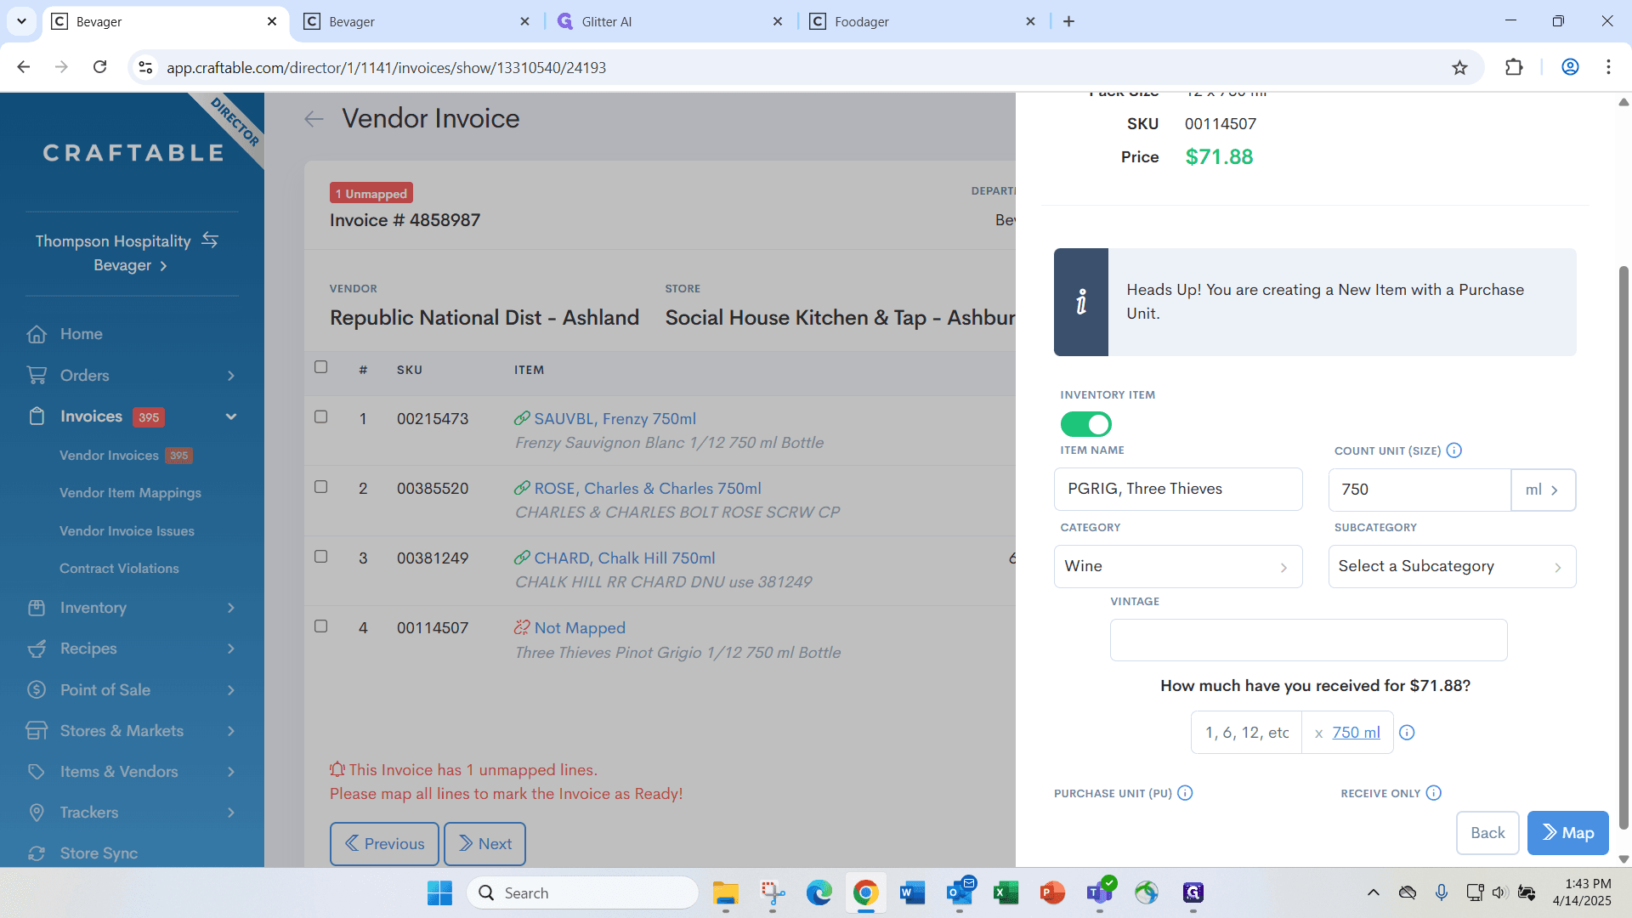Click the Stores & Markets storefront icon

coord(37,730)
